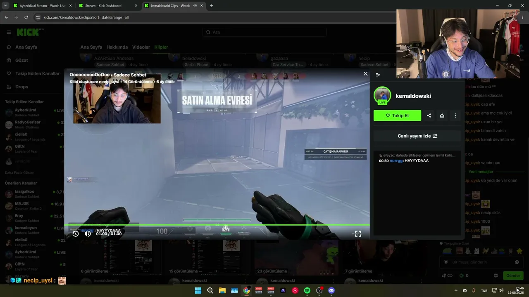
Task: Open Discord from the taskbar
Action: tap(331, 290)
